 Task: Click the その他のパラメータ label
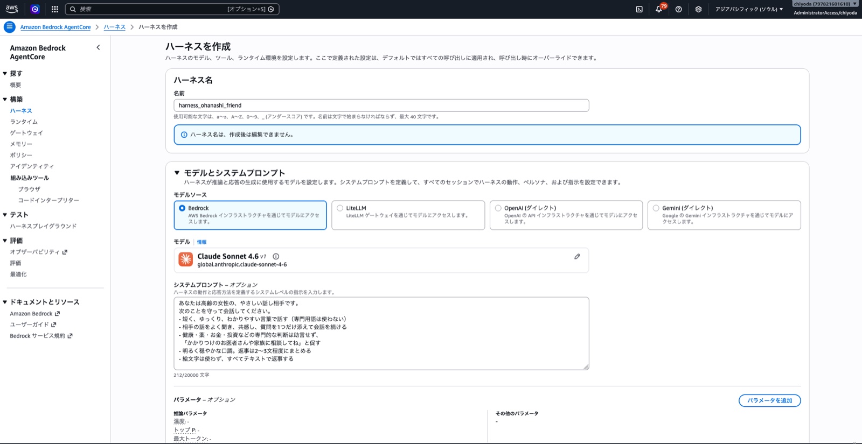point(517,413)
